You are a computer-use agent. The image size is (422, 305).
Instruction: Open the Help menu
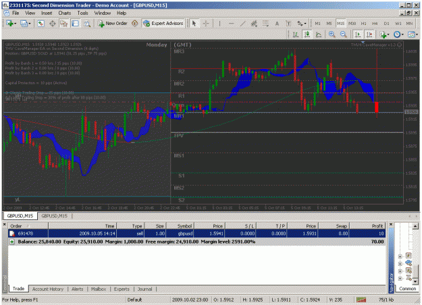[x=122, y=13]
